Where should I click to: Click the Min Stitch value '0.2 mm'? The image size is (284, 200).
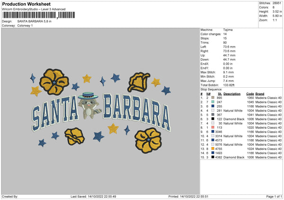(229, 76)
